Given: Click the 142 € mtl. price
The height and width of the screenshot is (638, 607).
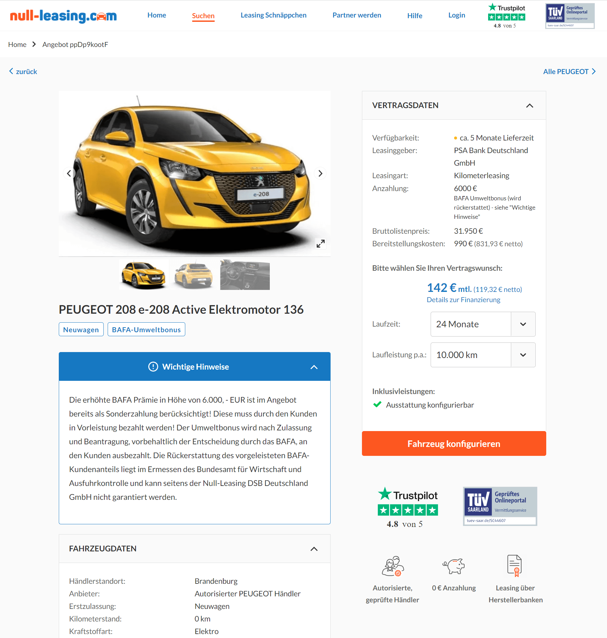Looking at the screenshot, I should [x=449, y=288].
